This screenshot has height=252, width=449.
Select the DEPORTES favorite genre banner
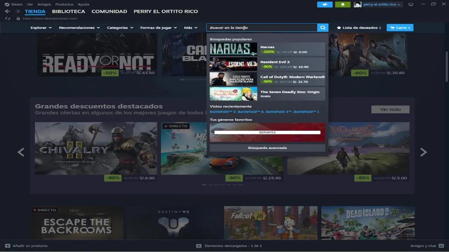267,132
